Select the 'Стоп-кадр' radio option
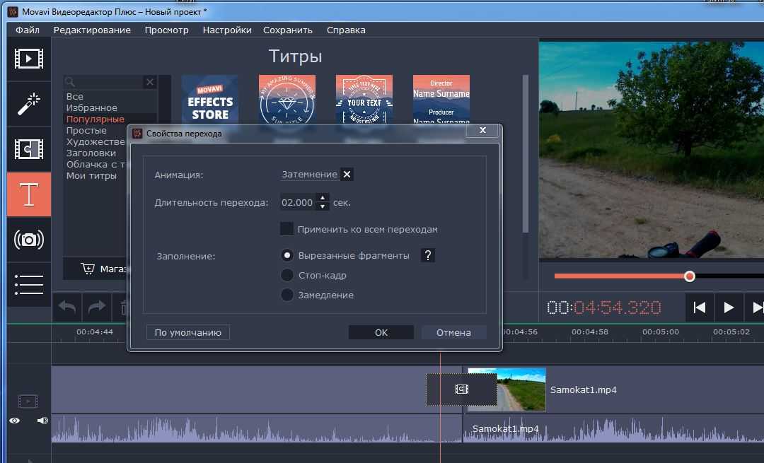 click(287, 275)
